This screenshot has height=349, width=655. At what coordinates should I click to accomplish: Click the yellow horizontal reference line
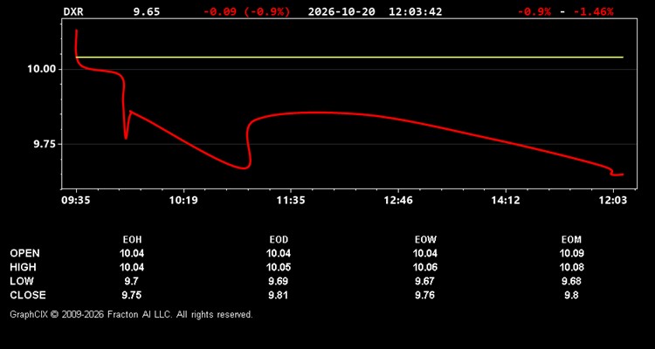click(x=349, y=58)
